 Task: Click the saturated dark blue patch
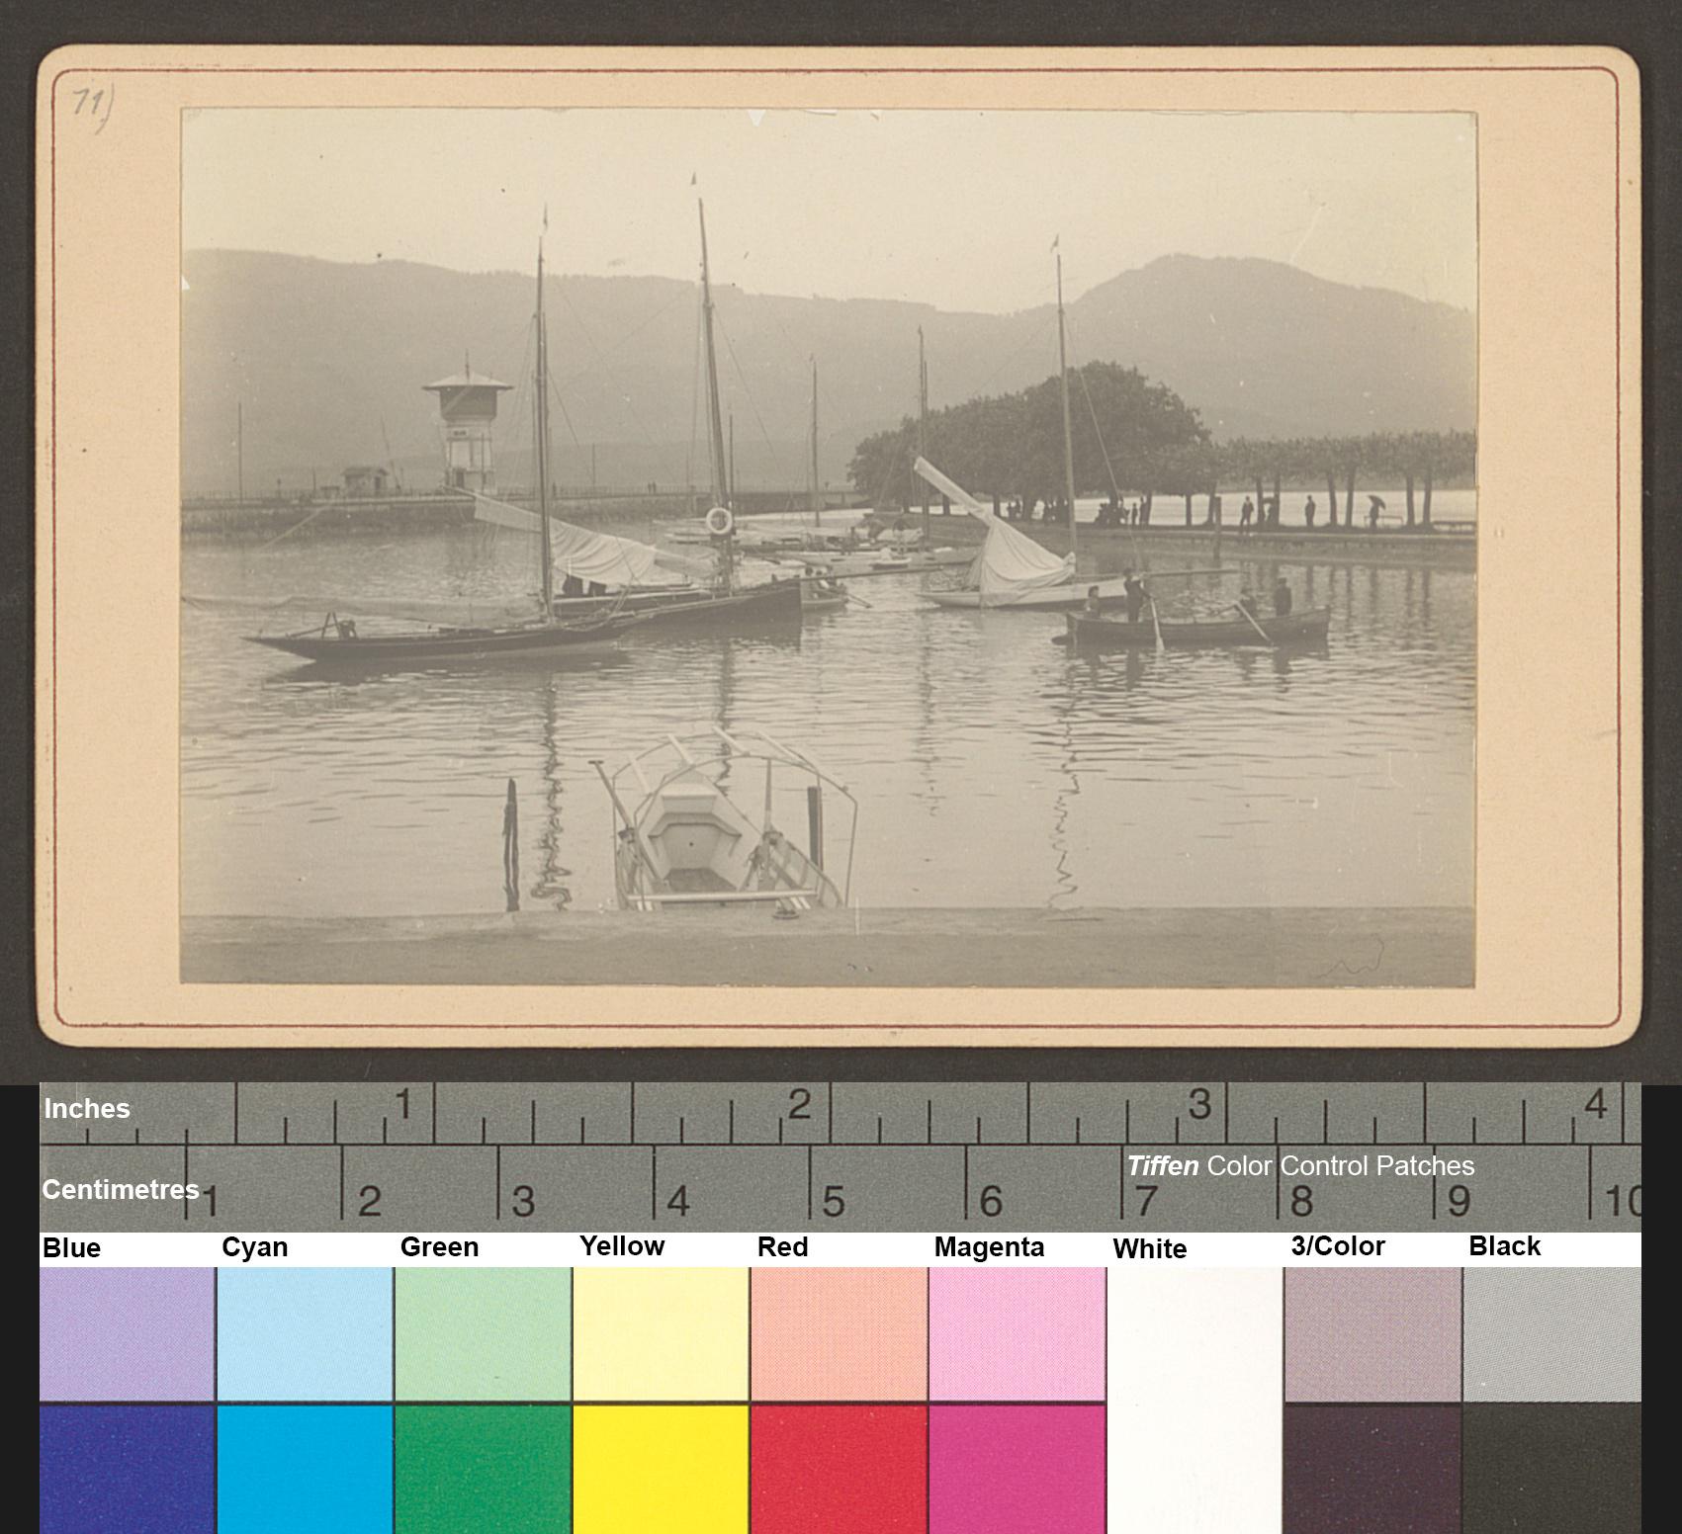(127, 1469)
